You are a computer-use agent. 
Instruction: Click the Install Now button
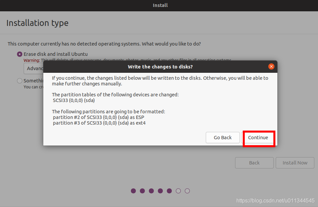coord(295,163)
